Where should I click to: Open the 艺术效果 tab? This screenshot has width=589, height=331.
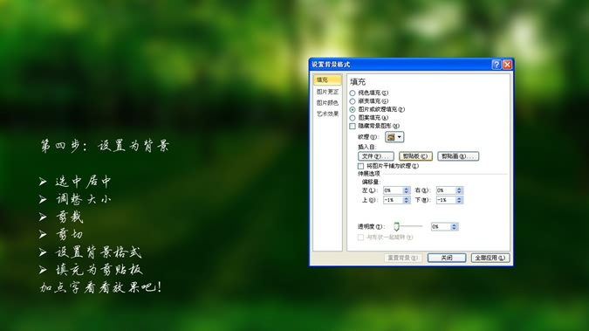(x=327, y=114)
